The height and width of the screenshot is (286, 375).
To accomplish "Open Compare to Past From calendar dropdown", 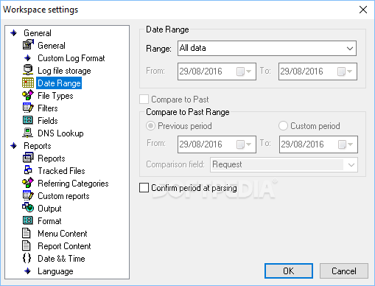I will coord(244,144).
